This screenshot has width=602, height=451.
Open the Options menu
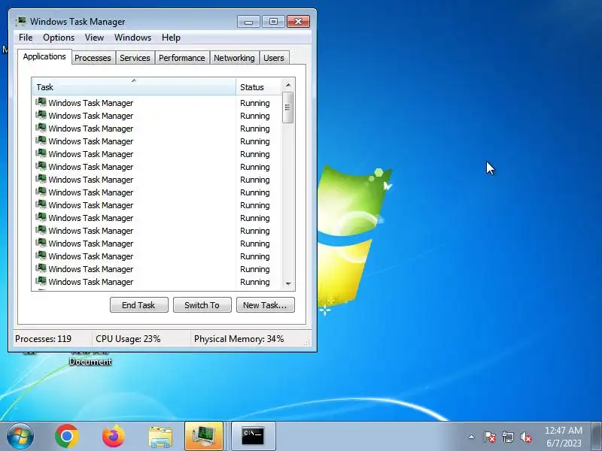point(59,38)
